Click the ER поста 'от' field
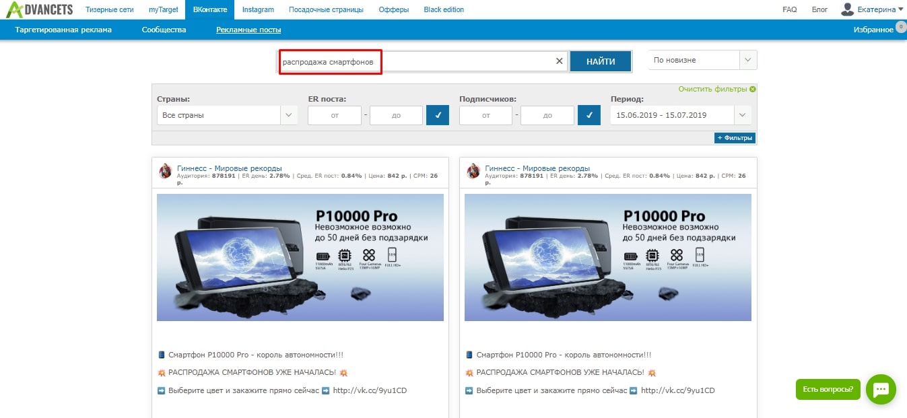This screenshot has height=418, width=907. [335, 115]
